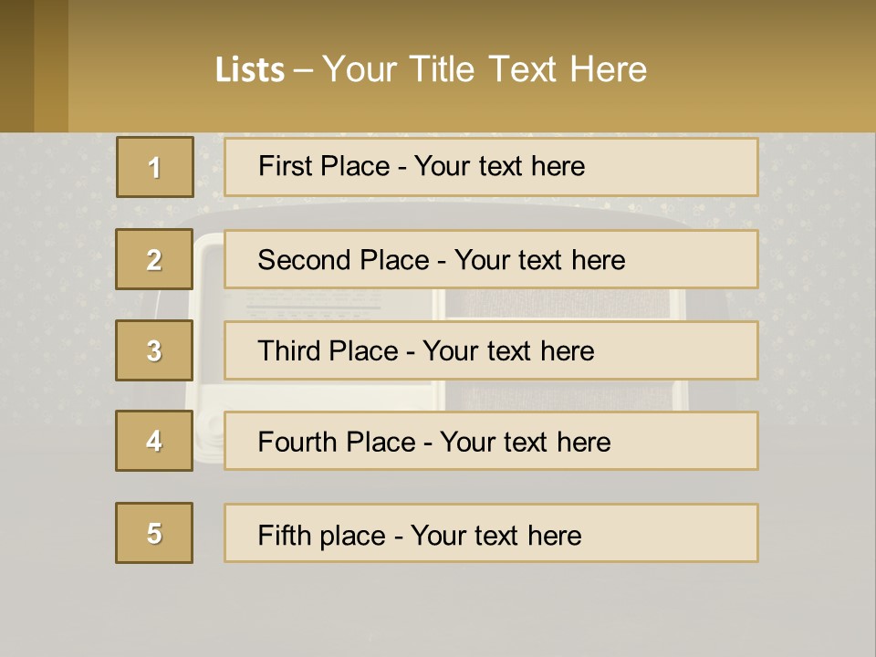The height and width of the screenshot is (657, 876).
Task: Click 'Your Title Text Here' in the title
Action: pyautogui.click(x=485, y=69)
